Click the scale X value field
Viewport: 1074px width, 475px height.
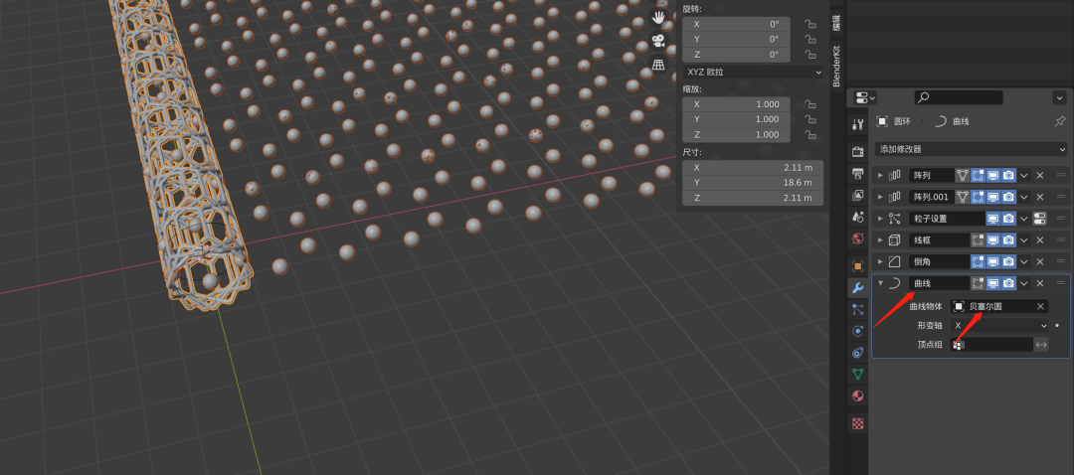pos(736,104)
